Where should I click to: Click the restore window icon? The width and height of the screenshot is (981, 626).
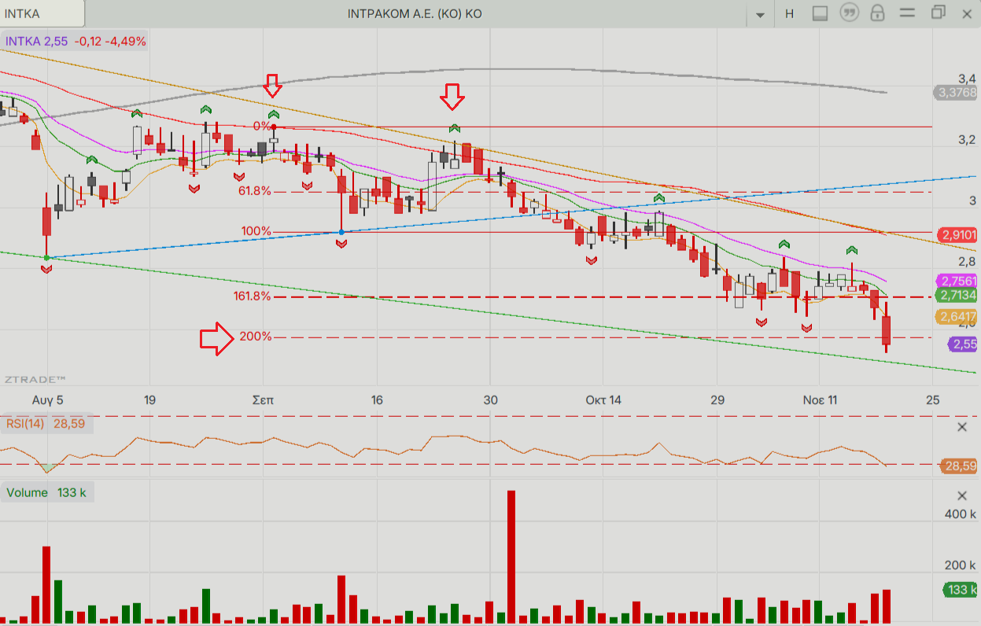(x=938, y=13)
